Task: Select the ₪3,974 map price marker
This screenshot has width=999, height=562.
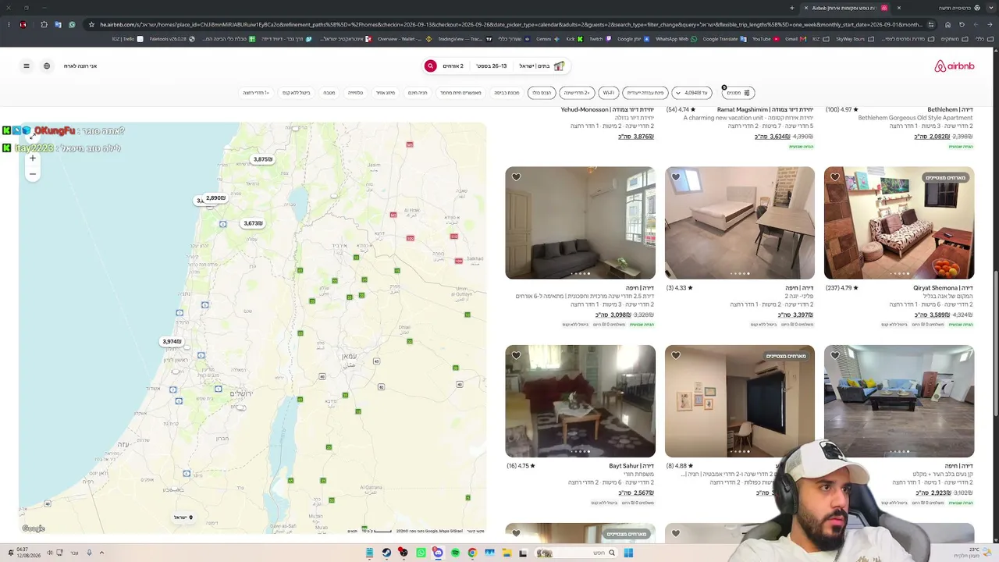Action: tap(172, 342)
